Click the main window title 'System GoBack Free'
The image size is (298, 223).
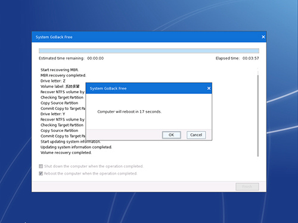pyautogui.click(x=54, y=37)
